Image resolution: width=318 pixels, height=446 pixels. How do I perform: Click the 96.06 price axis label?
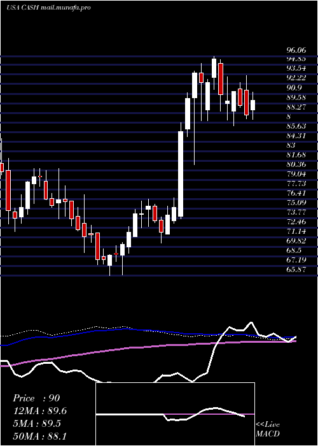[x=296, y=50]
